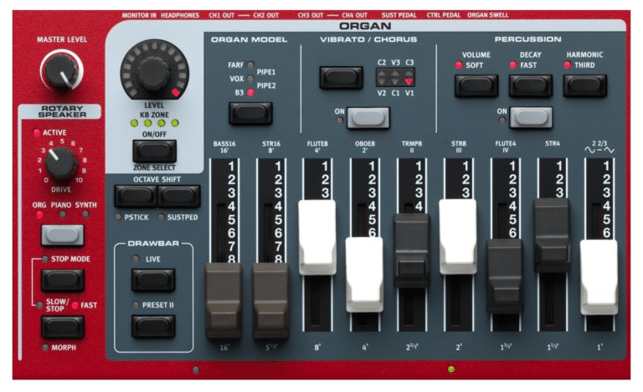Click the Percussion On indicator LED
Image resolution: width=643 pixels, height=392 pixels.
502,121
